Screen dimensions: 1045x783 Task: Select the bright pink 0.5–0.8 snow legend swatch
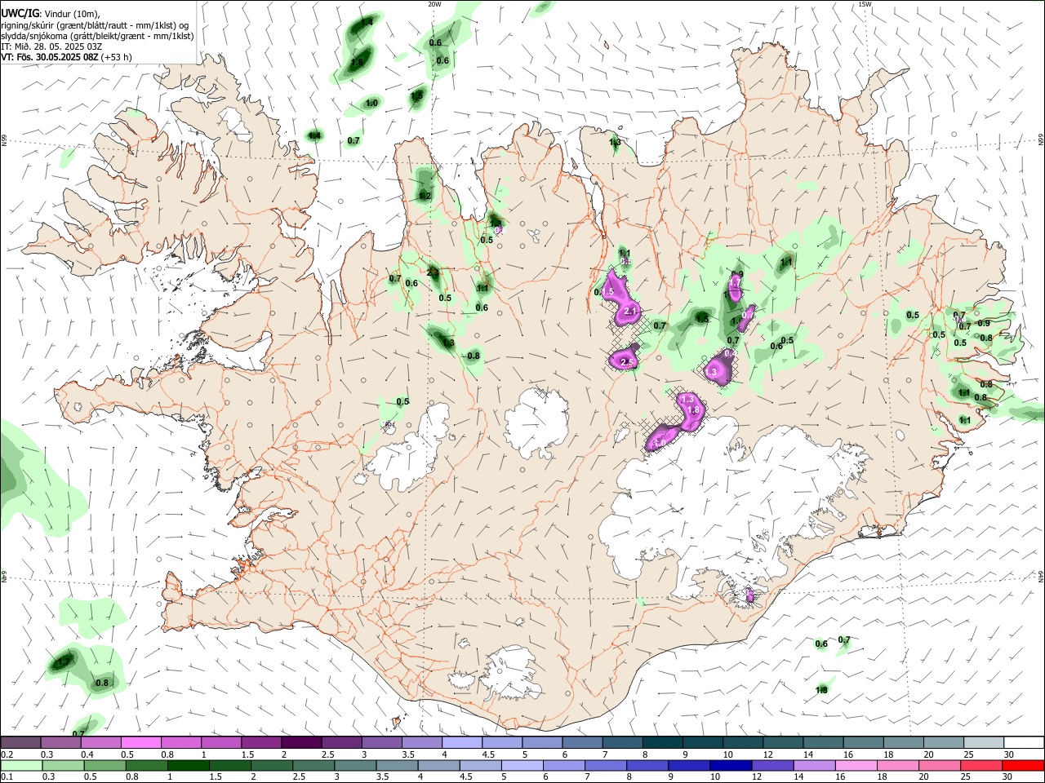140,743
